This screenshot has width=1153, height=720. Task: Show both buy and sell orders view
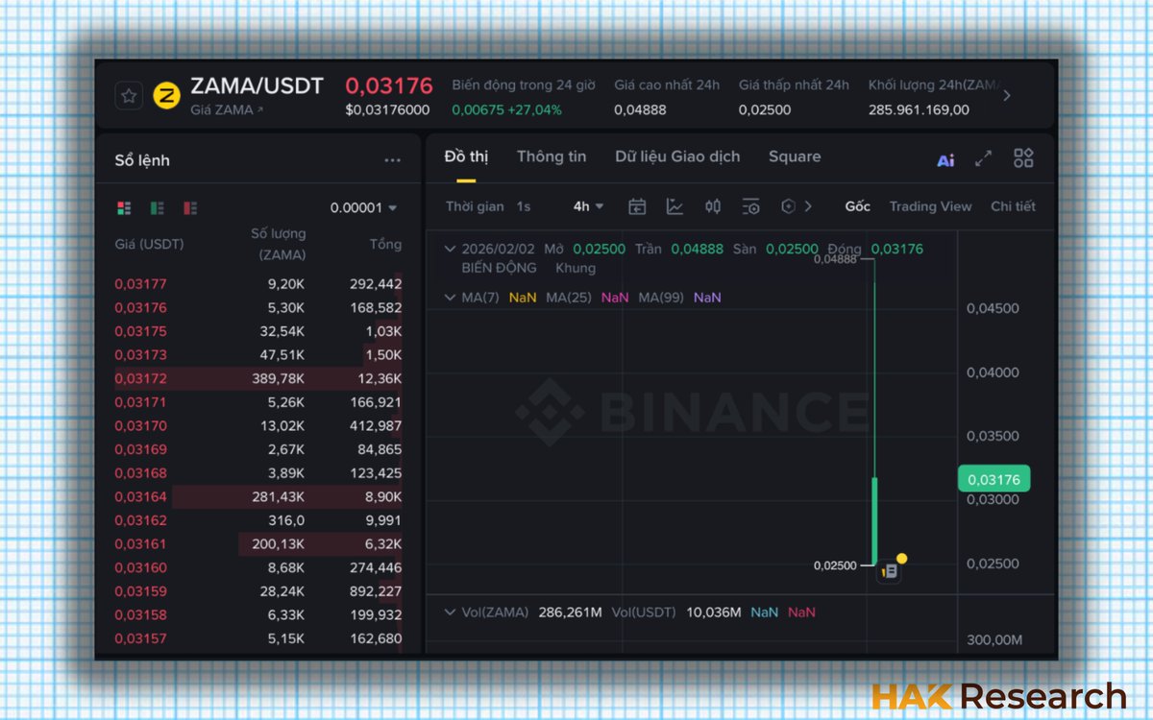click(124, 207)
